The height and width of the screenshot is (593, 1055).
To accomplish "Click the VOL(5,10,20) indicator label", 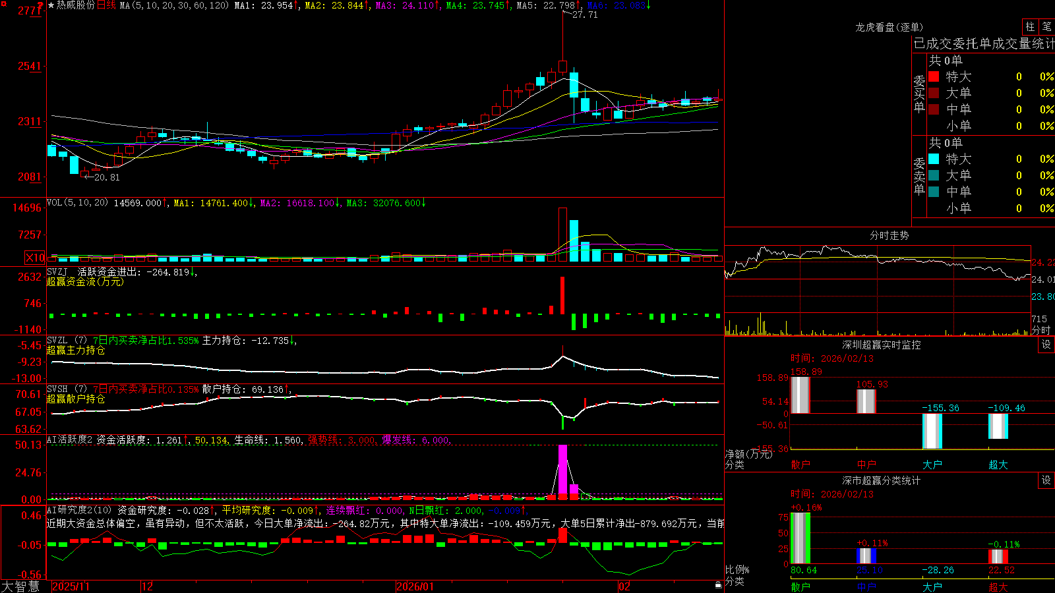I will 77,202.
